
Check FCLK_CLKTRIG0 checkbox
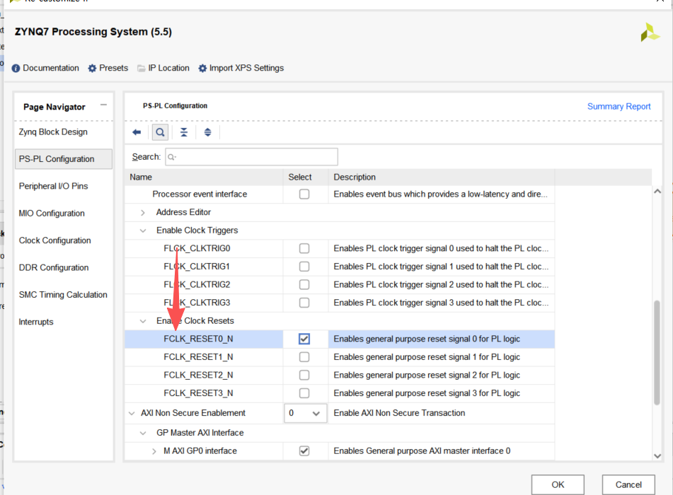(x=304, y=248)
